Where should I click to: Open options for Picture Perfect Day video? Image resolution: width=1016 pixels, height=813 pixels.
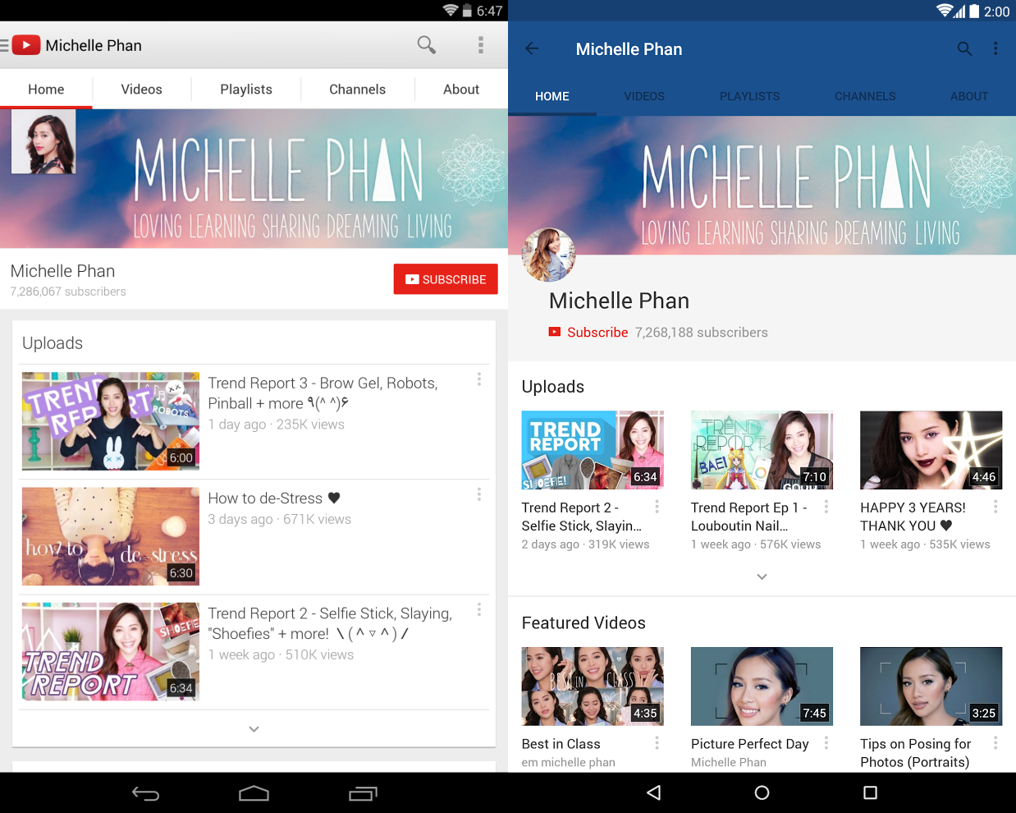(826, 742)
